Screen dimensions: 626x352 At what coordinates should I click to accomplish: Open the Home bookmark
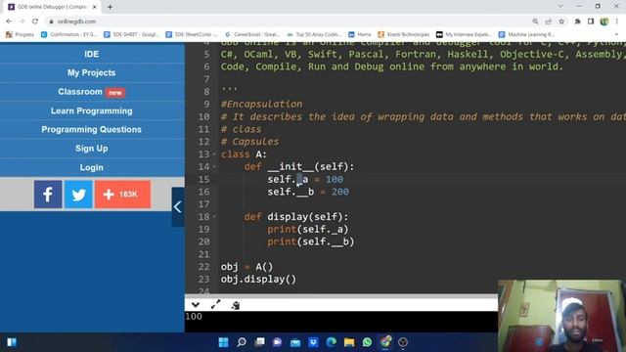360,35
